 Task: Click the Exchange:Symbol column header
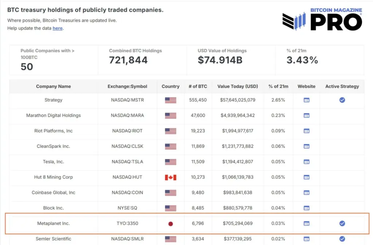click(127, 87)
